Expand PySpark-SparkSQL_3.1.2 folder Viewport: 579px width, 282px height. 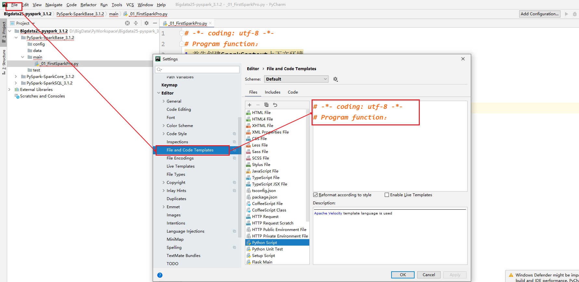16,83
